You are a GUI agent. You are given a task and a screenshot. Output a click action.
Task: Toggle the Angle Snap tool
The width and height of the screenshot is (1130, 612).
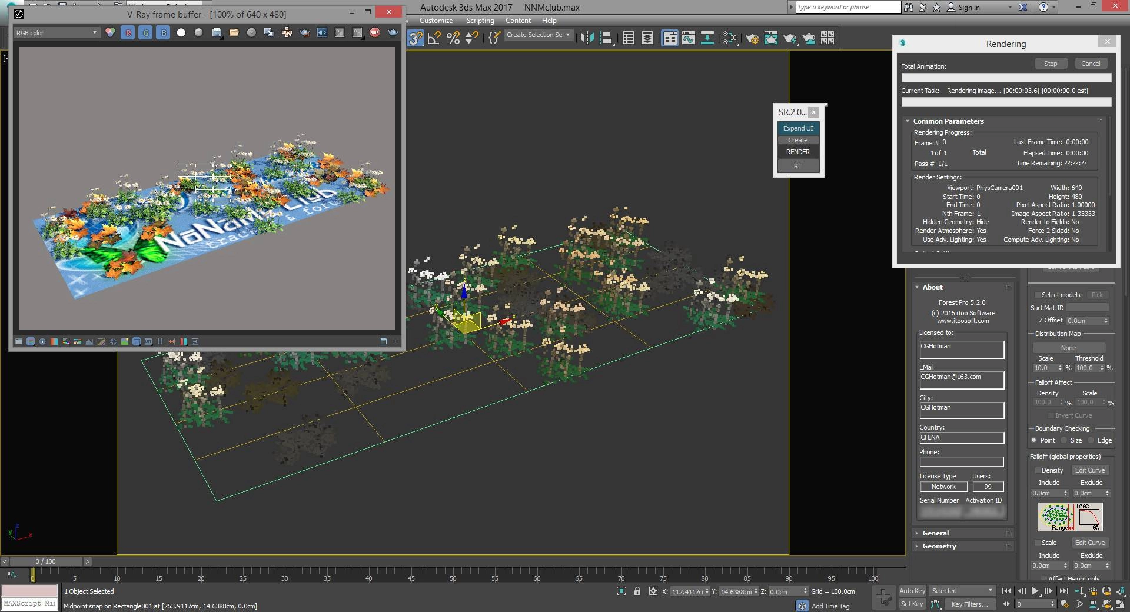(x=434, y=38)
